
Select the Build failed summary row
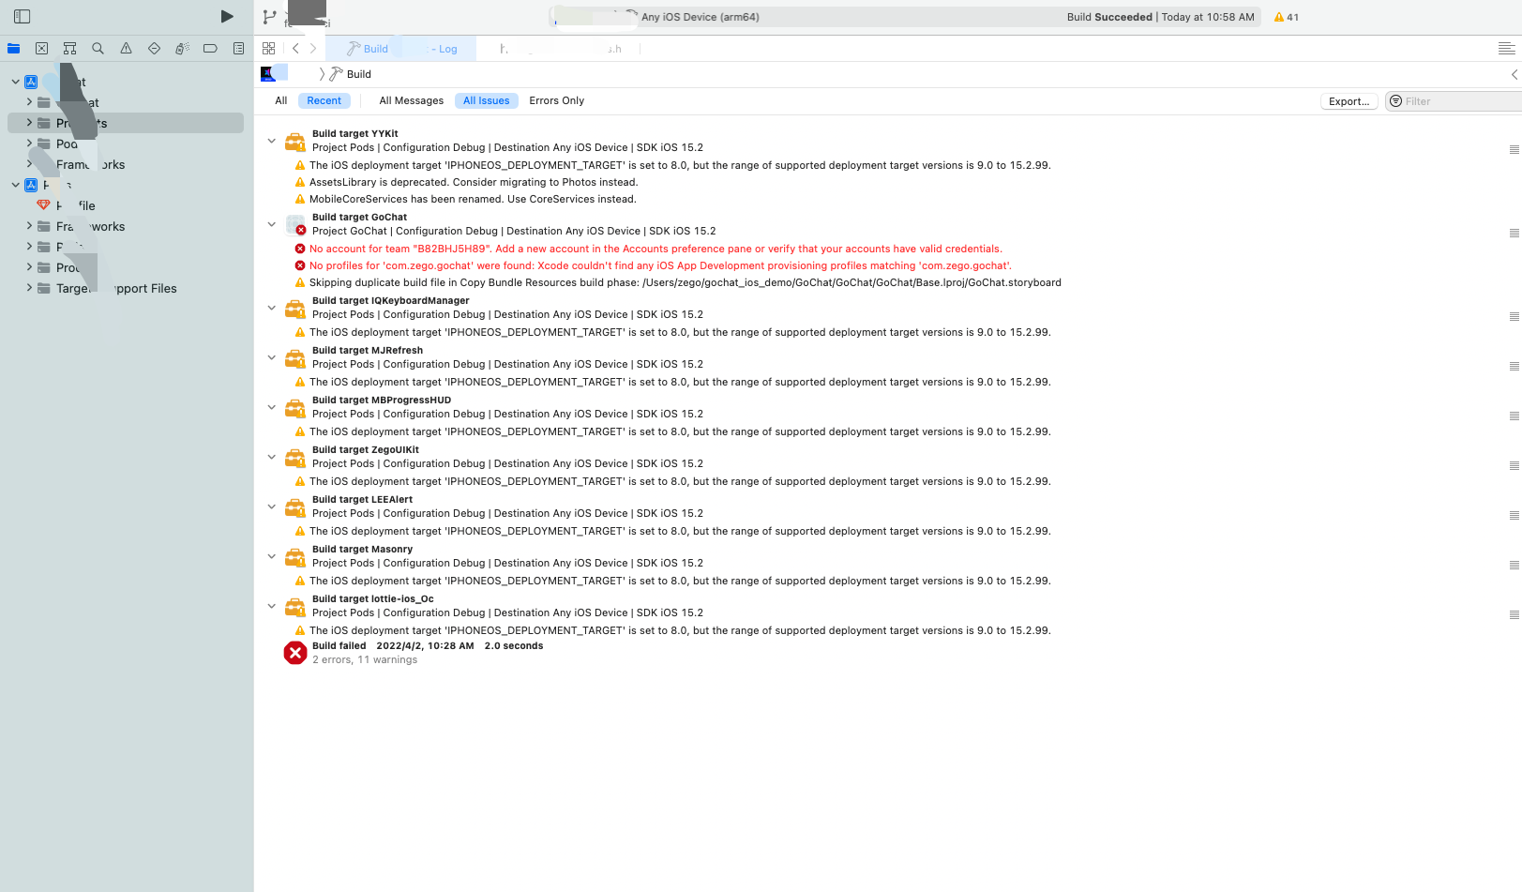[428, 653]
